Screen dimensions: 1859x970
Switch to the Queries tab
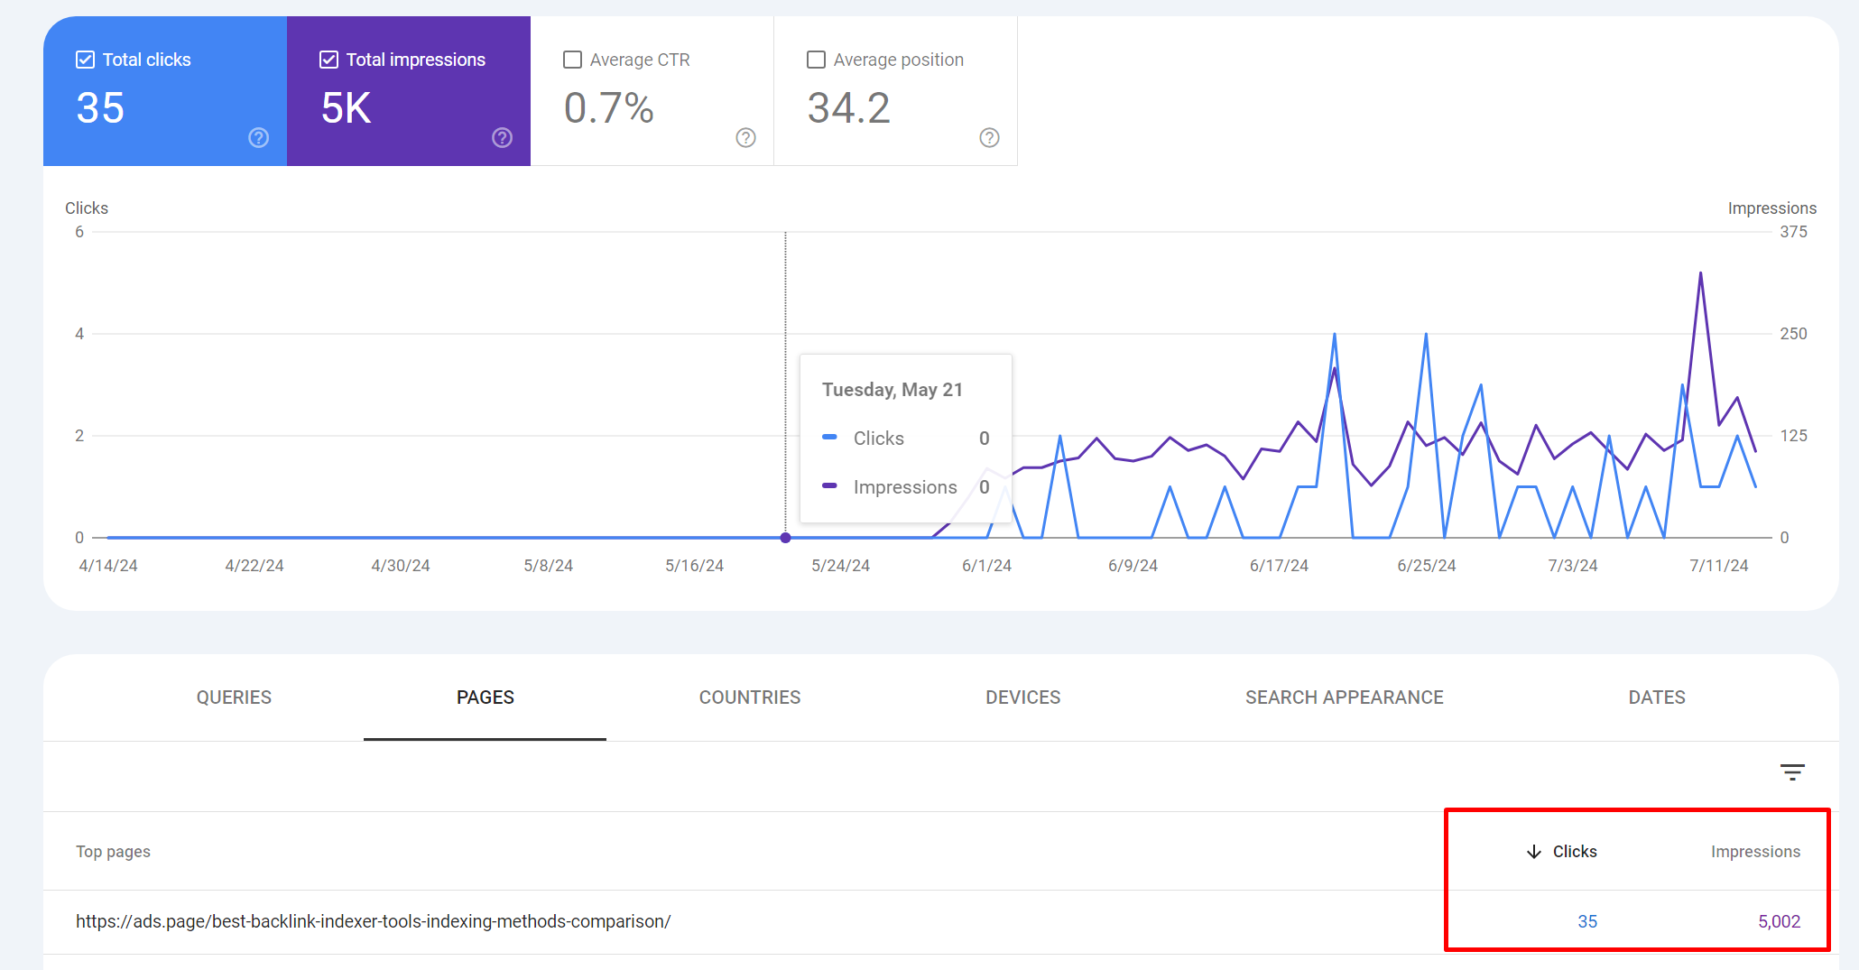click(234, 697)
